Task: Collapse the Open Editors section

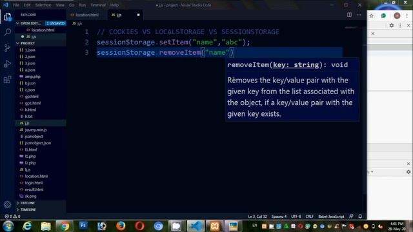Action: point(17,23)
